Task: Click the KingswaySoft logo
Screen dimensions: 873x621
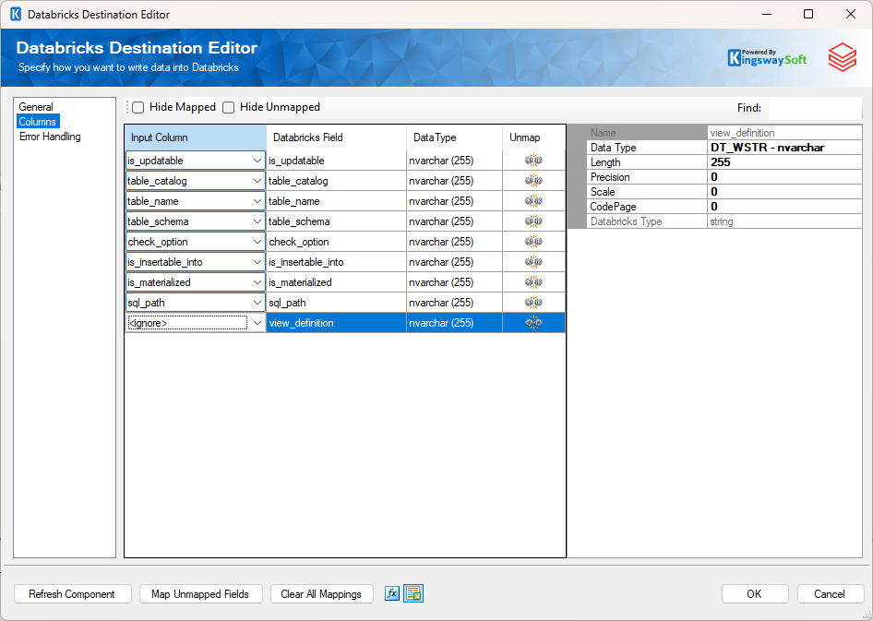Action: coord(767,58)
